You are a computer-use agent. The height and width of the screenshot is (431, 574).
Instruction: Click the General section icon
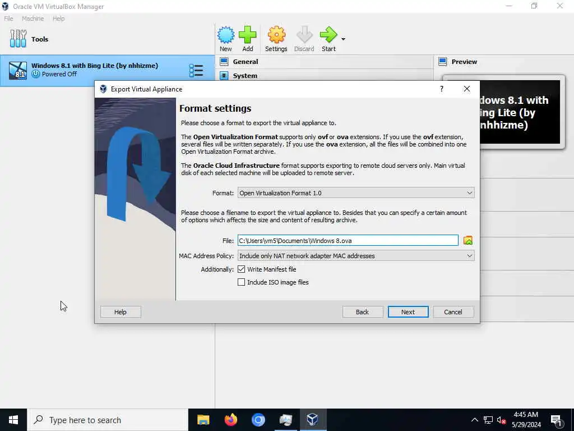tap(224, 62)
